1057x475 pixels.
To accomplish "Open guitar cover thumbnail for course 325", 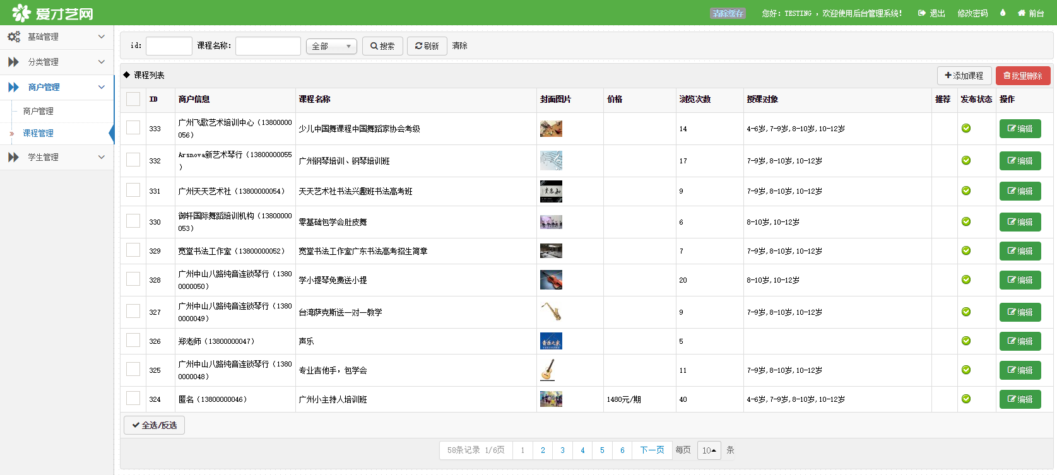I will click(548, 370).
